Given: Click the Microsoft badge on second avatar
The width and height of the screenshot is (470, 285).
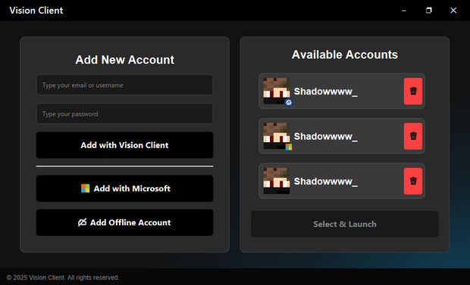Looking at the screenshot, I should (x=288, y=147).
